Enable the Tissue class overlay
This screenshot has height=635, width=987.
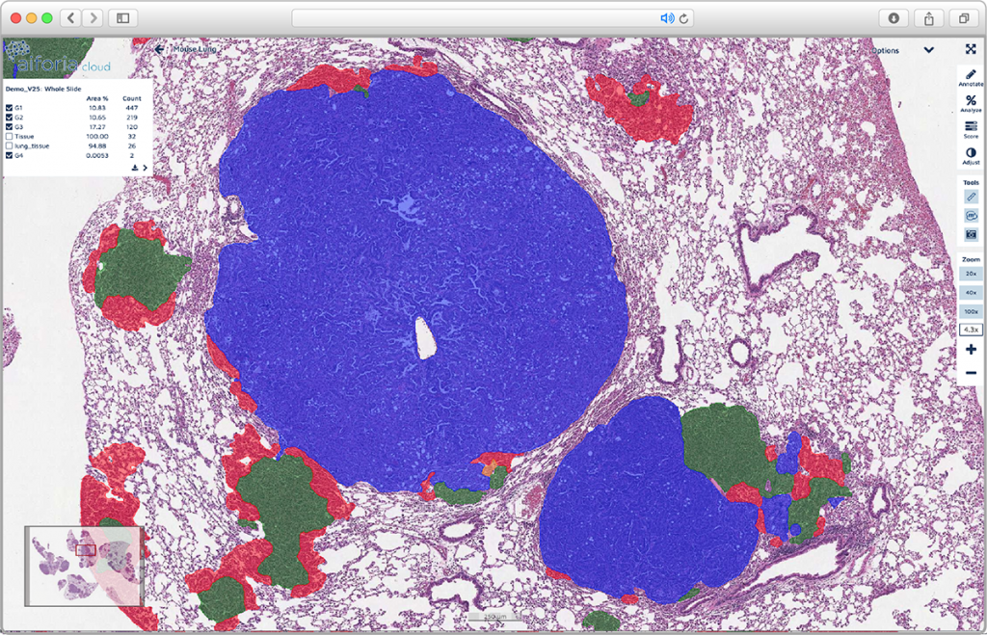[x=9, y=137]
